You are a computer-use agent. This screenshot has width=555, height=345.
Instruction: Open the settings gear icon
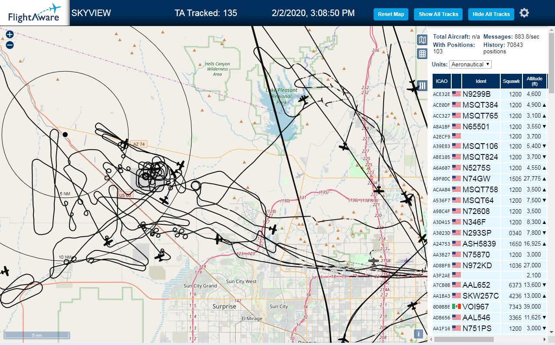pyautogui.click(x=524, y=13)
